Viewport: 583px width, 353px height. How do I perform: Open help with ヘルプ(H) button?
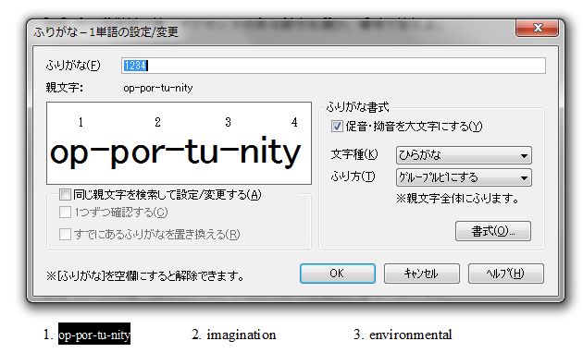coord(505,274)
